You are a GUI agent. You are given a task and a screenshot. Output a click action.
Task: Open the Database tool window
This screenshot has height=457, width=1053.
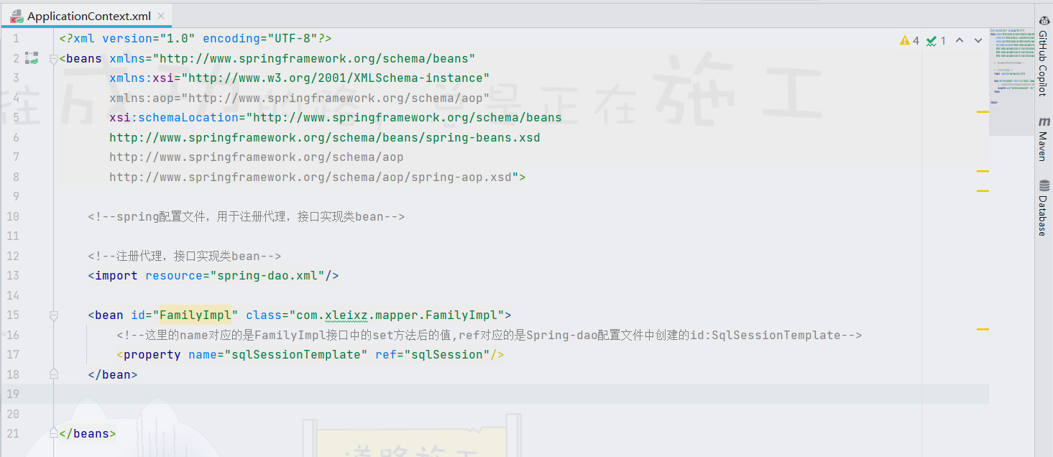(1042, 208)
